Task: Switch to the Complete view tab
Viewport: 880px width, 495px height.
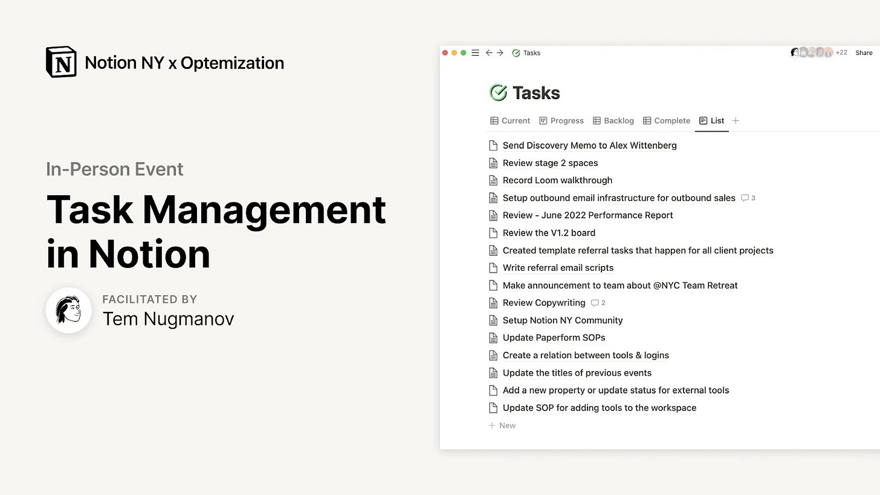Action: (x=667, y=121)
